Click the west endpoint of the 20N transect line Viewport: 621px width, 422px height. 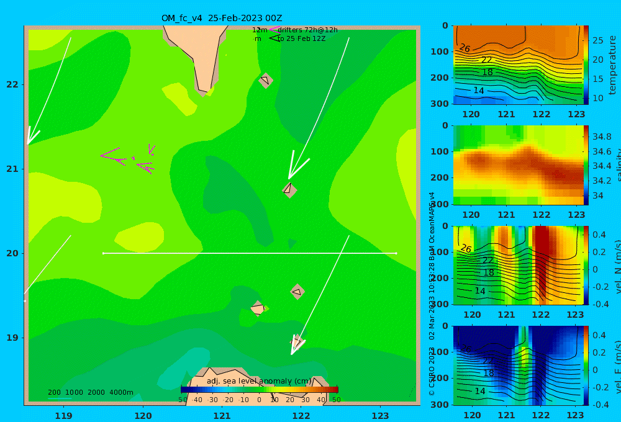[103, 253]
